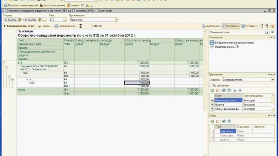Open calendar for end date 31.10.2012
The height and width of the screenshot is (156, 278).
coord(40,19)
